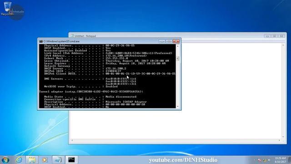
Task: Open the Windows Start menu orb
Action: click(x=5, y=160)
